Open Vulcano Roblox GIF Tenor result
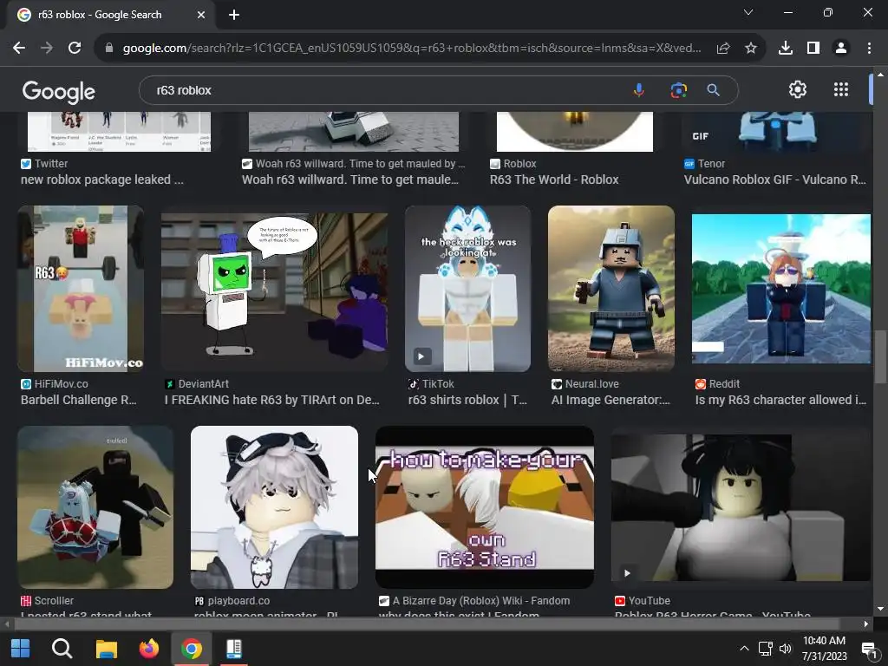888x666 pixels. (x=774, y=180)
